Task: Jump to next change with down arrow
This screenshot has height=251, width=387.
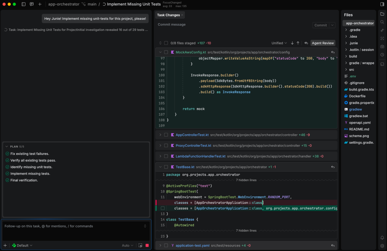Action: click(292, 43)
